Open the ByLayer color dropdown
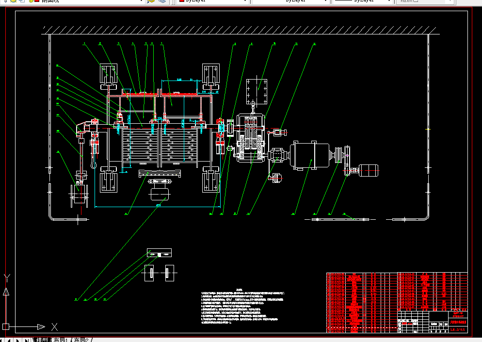482x342 pixels. [245, 1]
